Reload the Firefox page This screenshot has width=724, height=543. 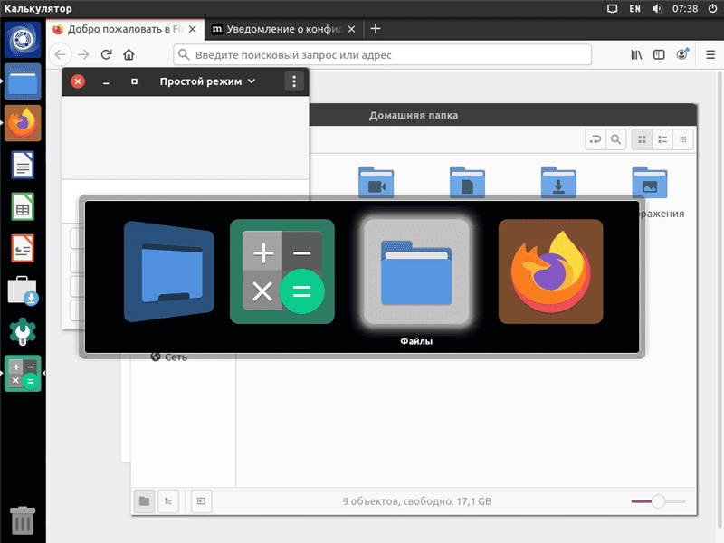106,54
